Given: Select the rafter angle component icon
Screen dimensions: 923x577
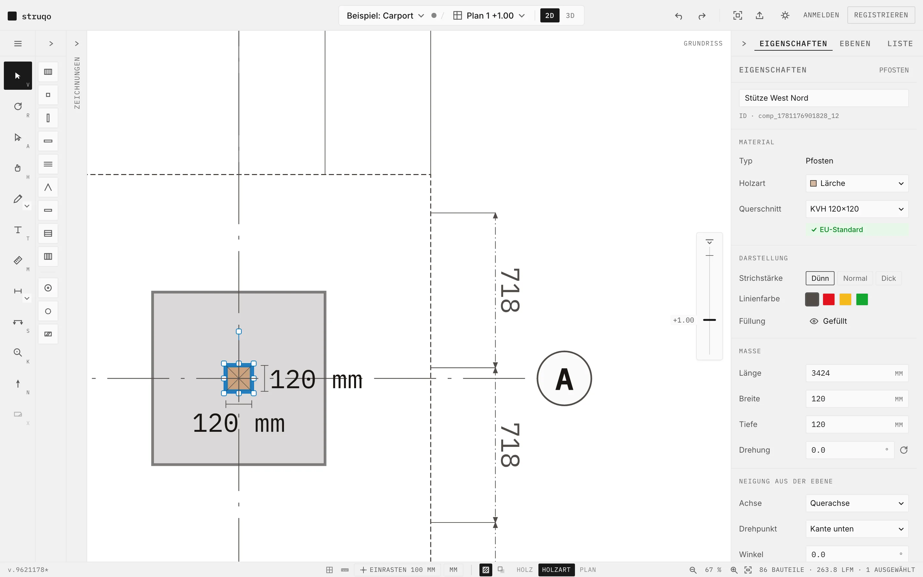Looking at the screenshot, I should [x=48, y=188].
